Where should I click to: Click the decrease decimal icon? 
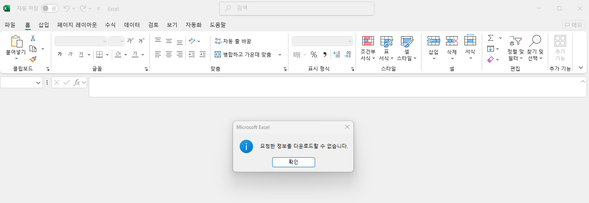(x=348, y=54)
